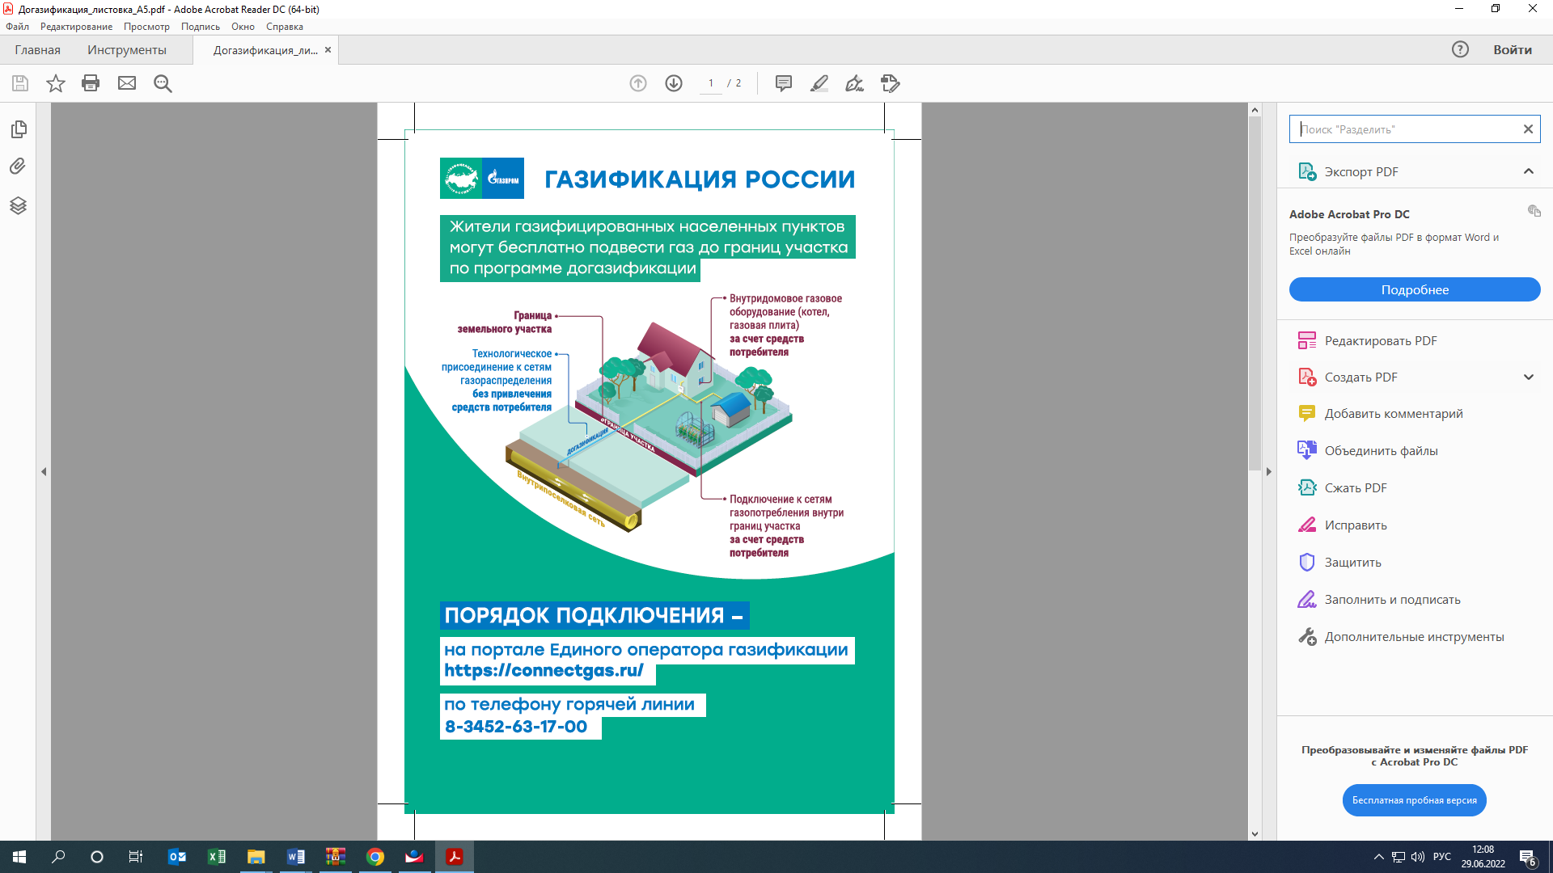Select the highlight text pen tool
The image size is (1553, 873).
tap(819, 83)
